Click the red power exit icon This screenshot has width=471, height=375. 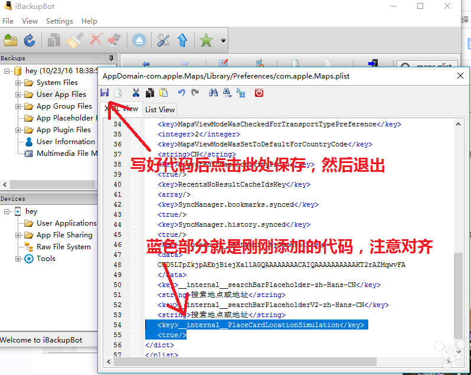click(x=259, y=93)
